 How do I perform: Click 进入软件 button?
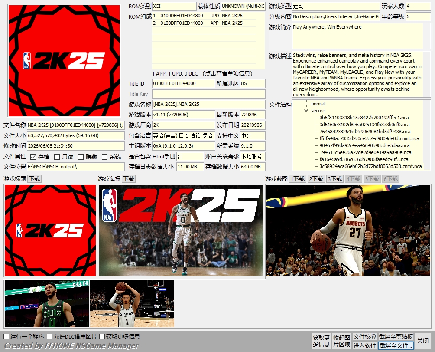(x=364, y=345)
